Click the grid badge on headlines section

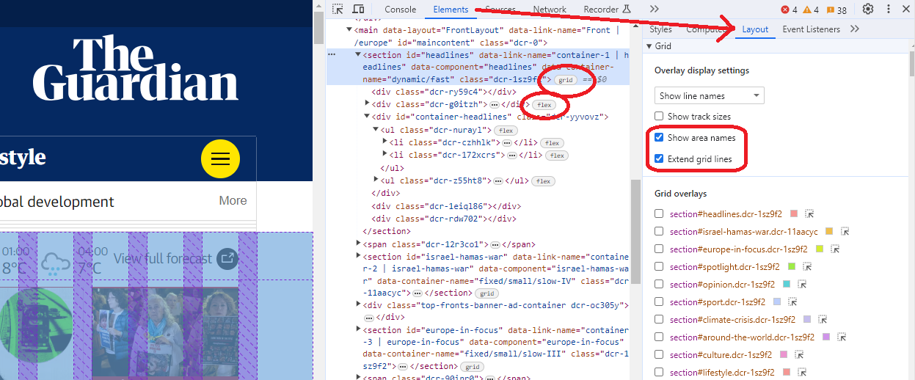point(565,79)
